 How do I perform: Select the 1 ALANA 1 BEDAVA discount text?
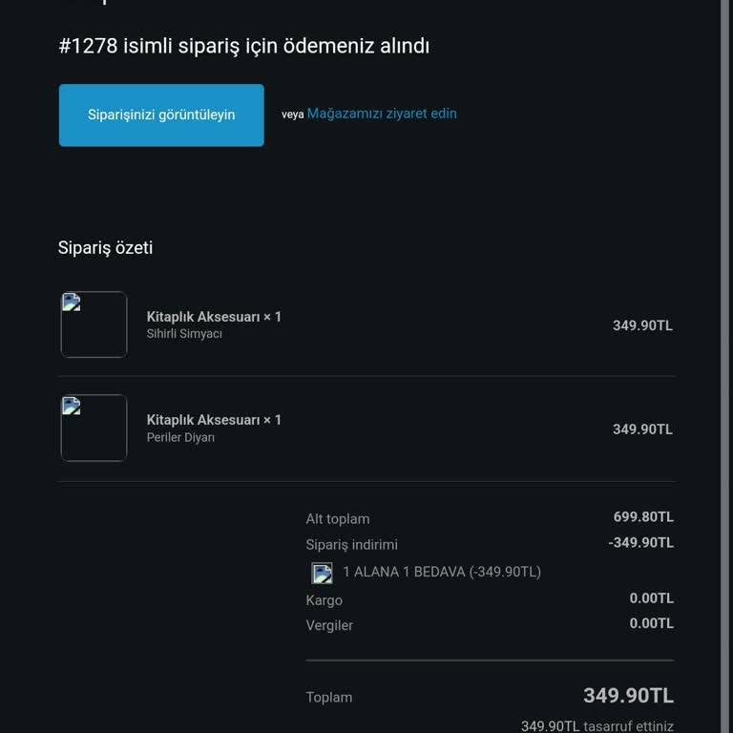click(x=442, y=572)
